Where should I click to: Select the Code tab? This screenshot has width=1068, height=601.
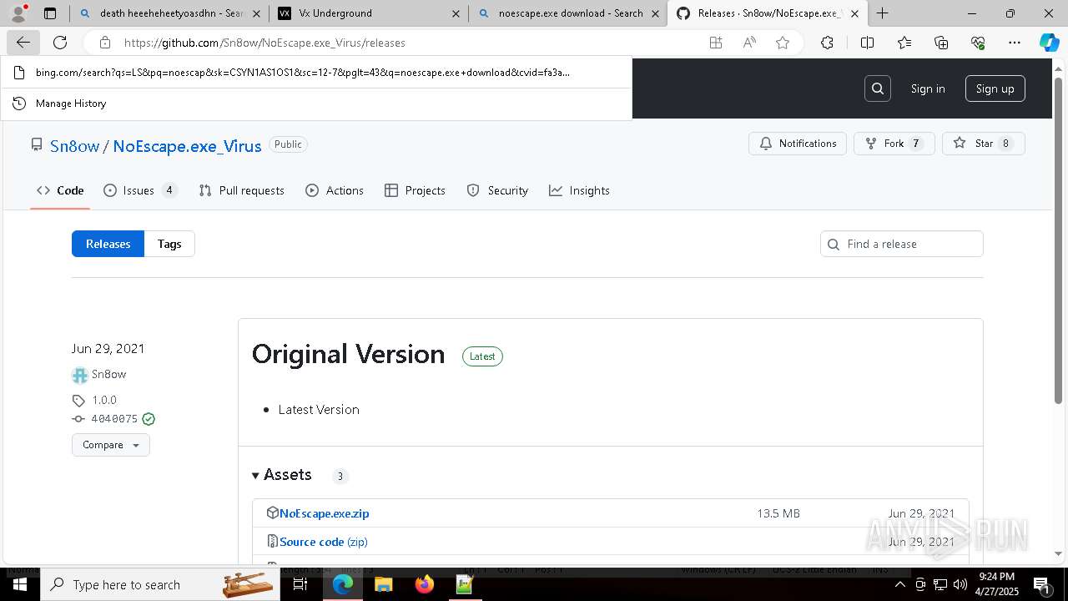tap(60, 190)
